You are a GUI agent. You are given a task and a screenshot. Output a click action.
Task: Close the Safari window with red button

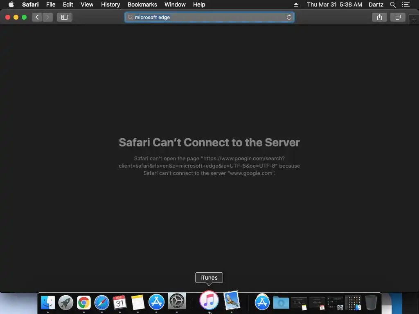coord(8,17)
